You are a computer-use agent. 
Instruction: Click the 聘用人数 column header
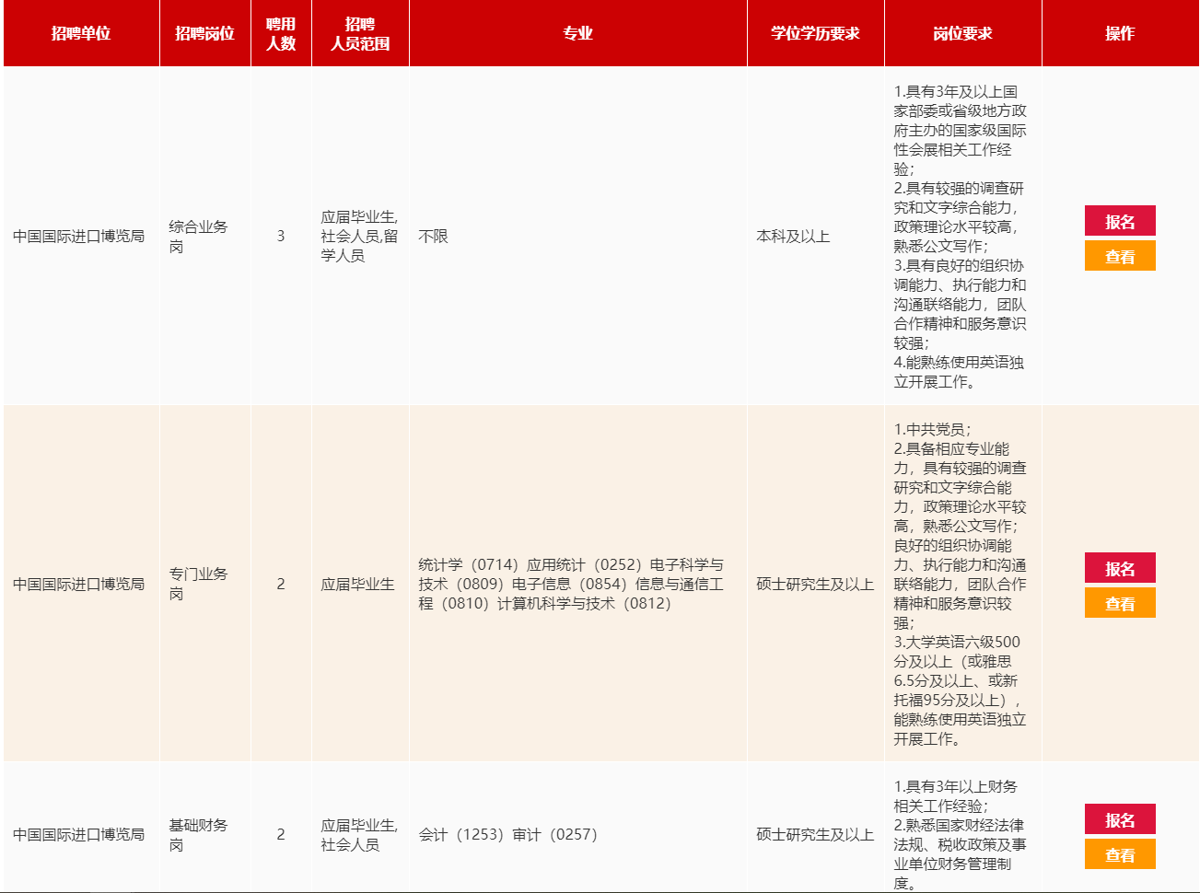(x=281, y=33)
